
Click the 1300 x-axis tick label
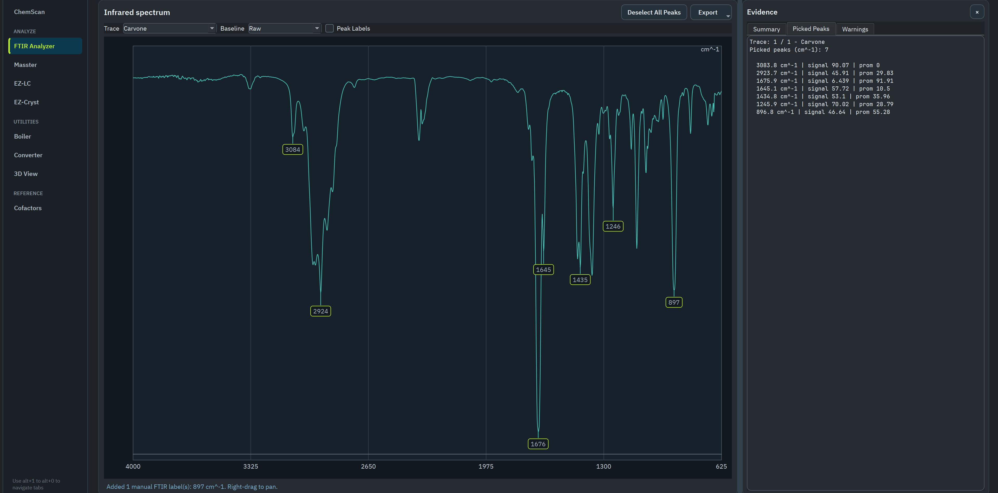[603, 466]
